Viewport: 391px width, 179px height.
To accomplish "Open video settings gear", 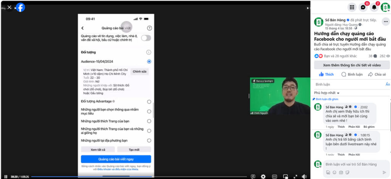I will pos(263,176).
